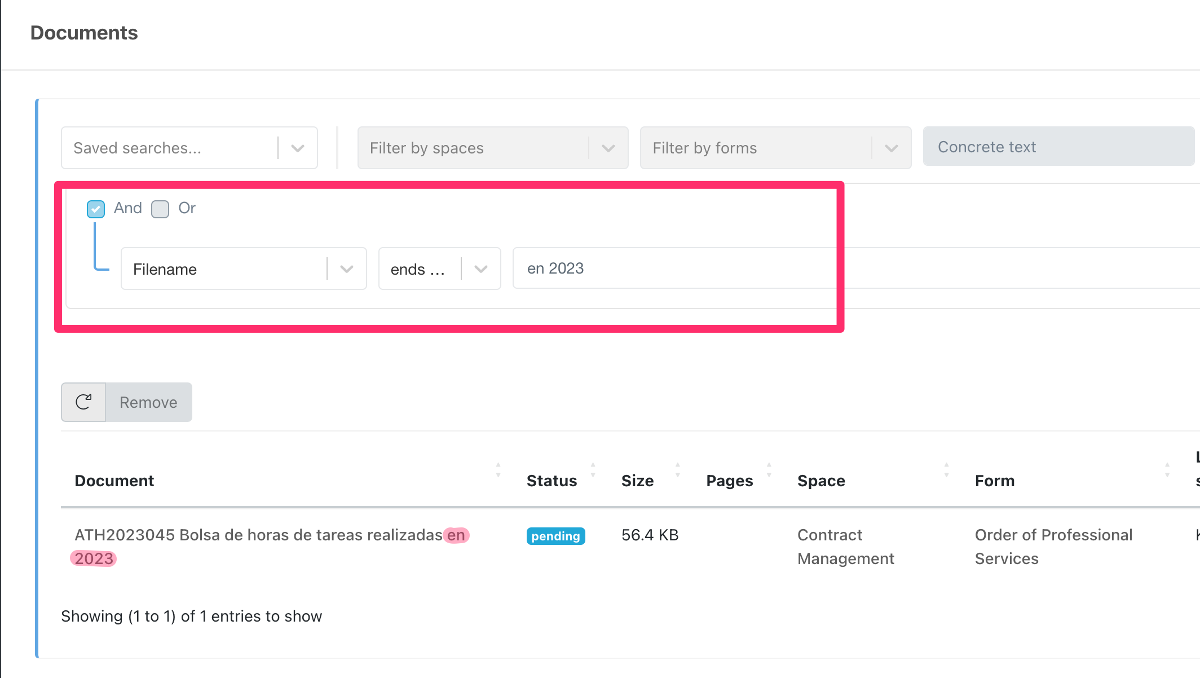This screenshot has width=1200, height=678.
Task: Sort table by Size column arrows
Action: 678,470
